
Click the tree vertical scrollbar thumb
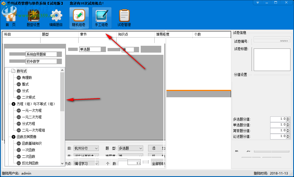[62, 92]
